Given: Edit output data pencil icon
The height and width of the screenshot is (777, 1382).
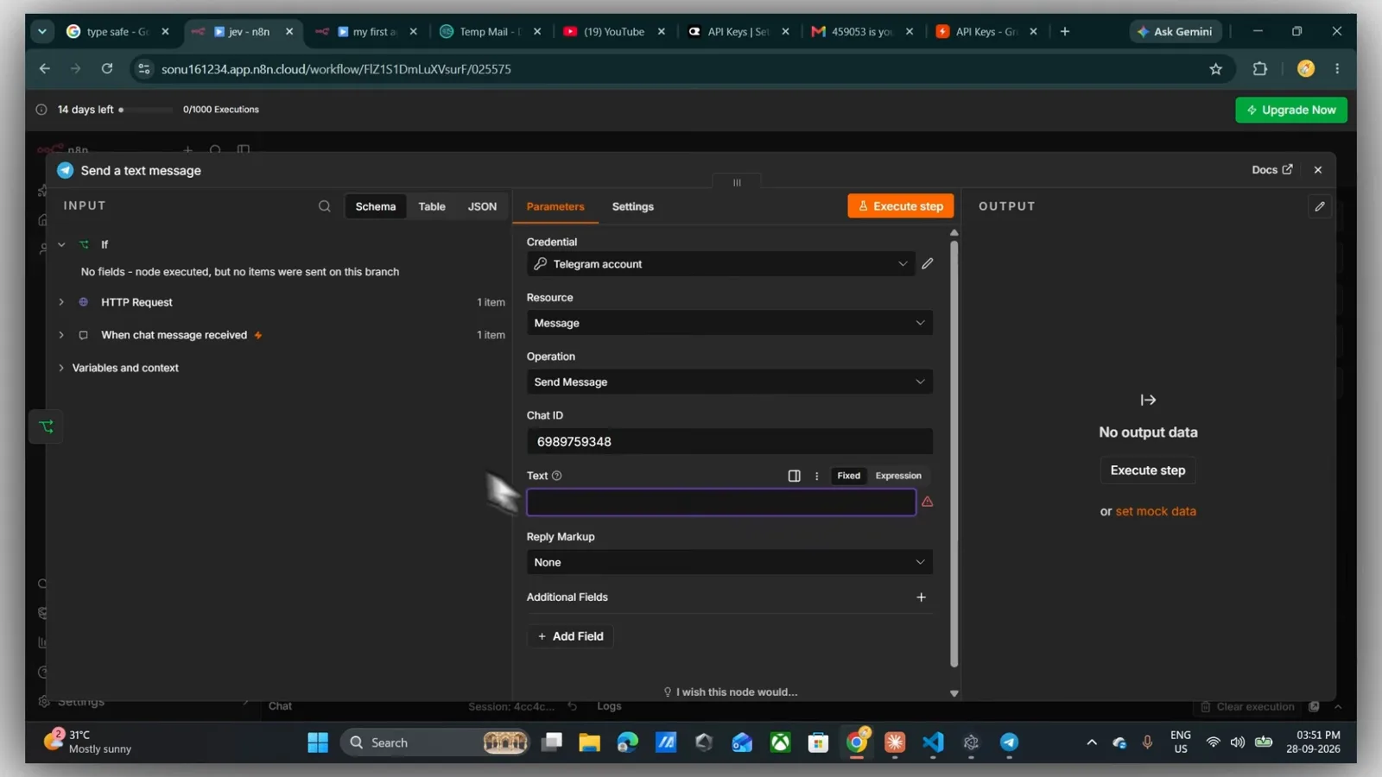Looking at the screenshot, I should click(x=1320, y=206).
